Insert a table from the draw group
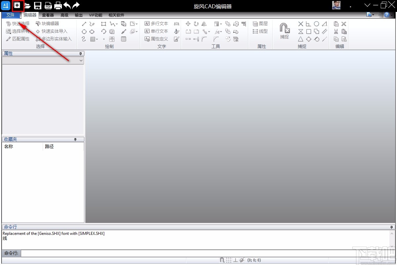Image resolution: width=397 pixels, height=265 pixels. [123, 39]
